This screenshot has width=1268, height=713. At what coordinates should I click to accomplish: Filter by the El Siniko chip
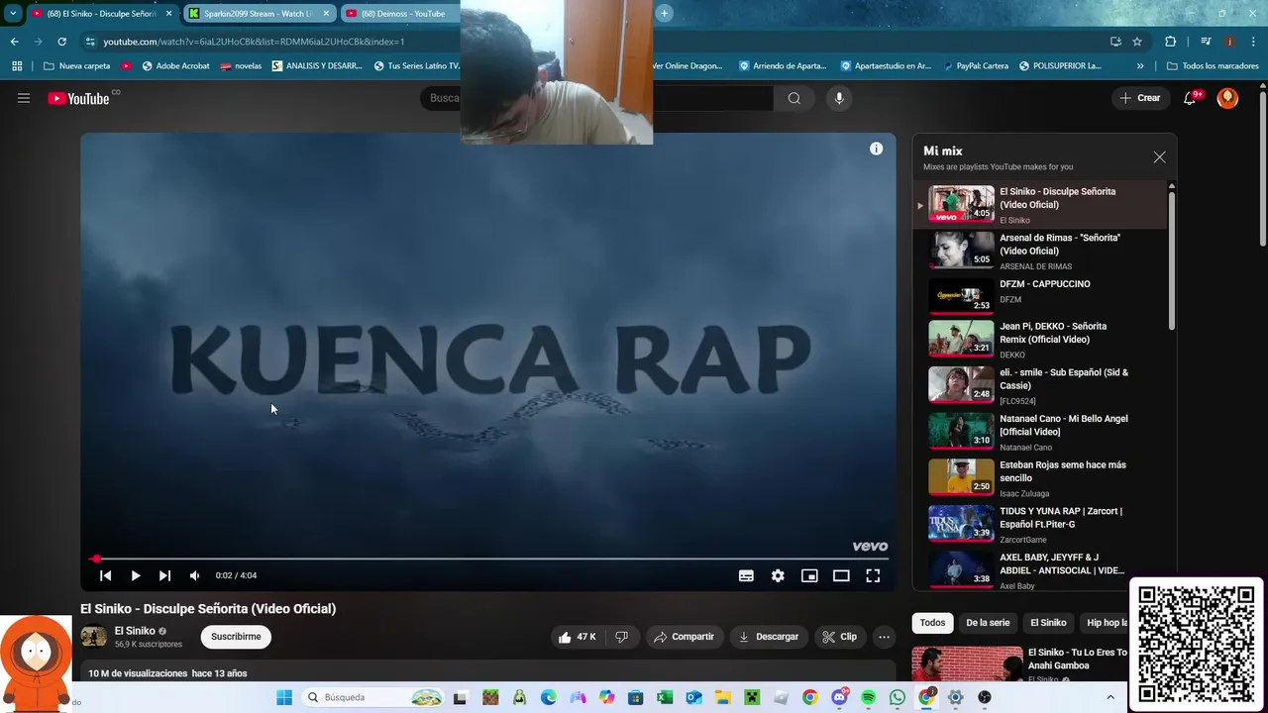[1048, 623]
